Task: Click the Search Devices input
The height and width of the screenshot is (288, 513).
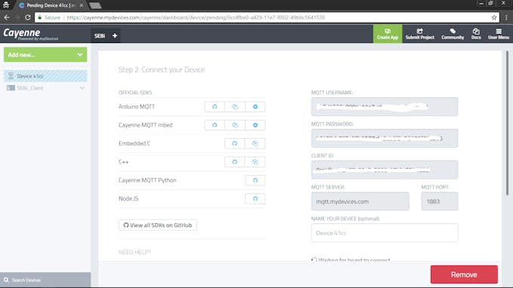Action: (45, 280)
